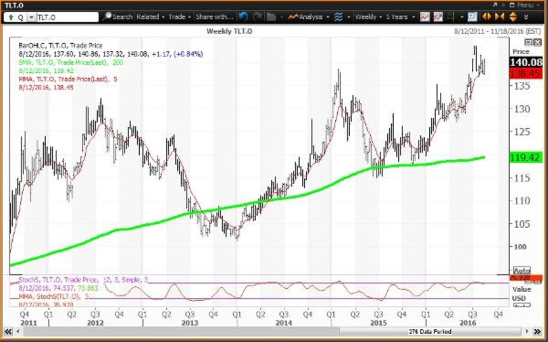Open the dropdown arrow beside wavy lines icon
The width and height of the screenshot is (548, 342).
tap(349, 17)
